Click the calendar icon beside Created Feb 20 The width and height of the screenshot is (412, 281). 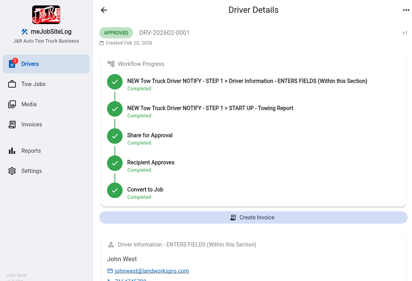(x=102, y=43)
